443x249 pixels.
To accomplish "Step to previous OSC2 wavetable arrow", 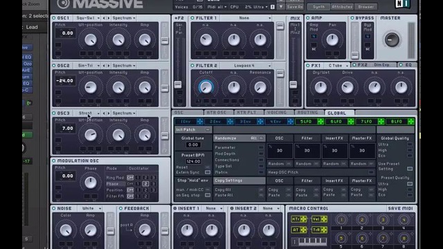I will [x=104, y=66].
